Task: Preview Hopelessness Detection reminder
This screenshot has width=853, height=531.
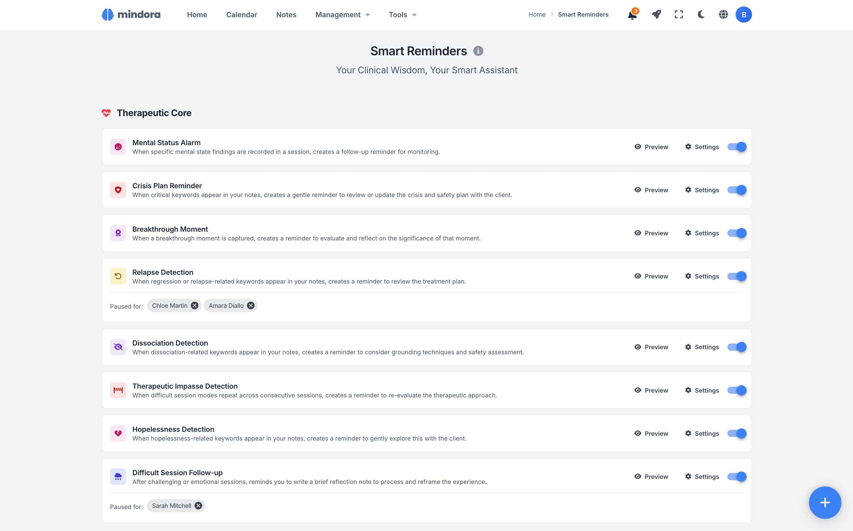Action: point(651,433)
